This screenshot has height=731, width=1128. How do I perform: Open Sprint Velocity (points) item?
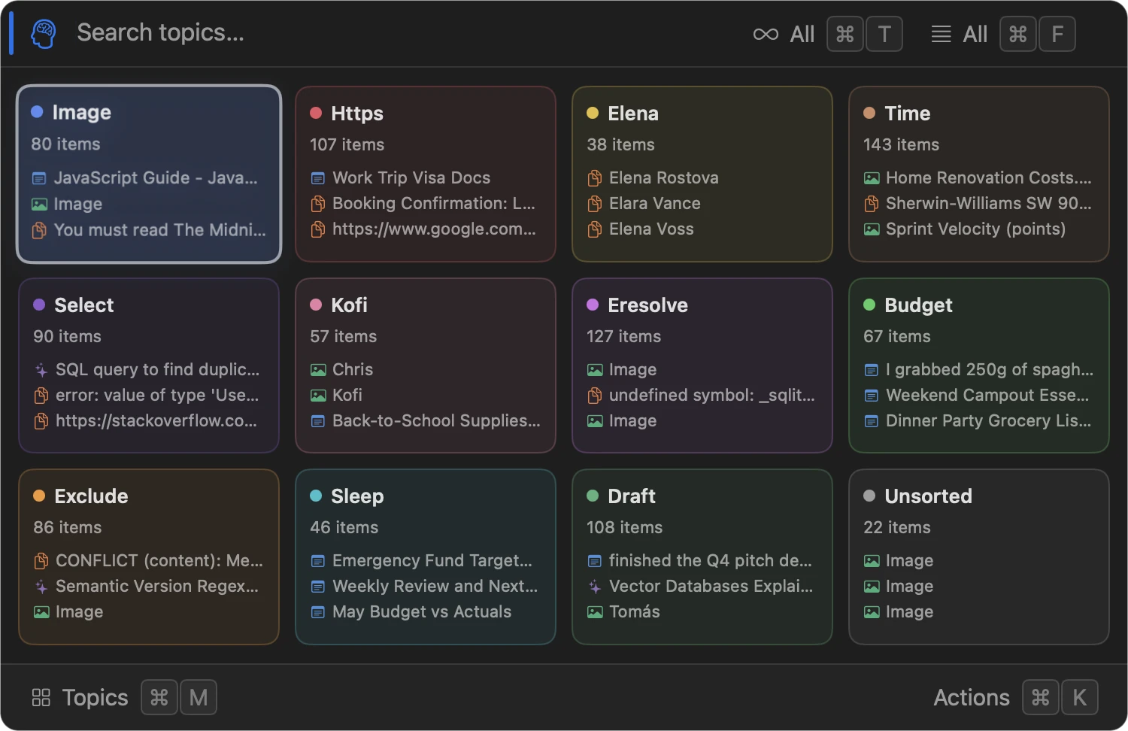point(975,229)
